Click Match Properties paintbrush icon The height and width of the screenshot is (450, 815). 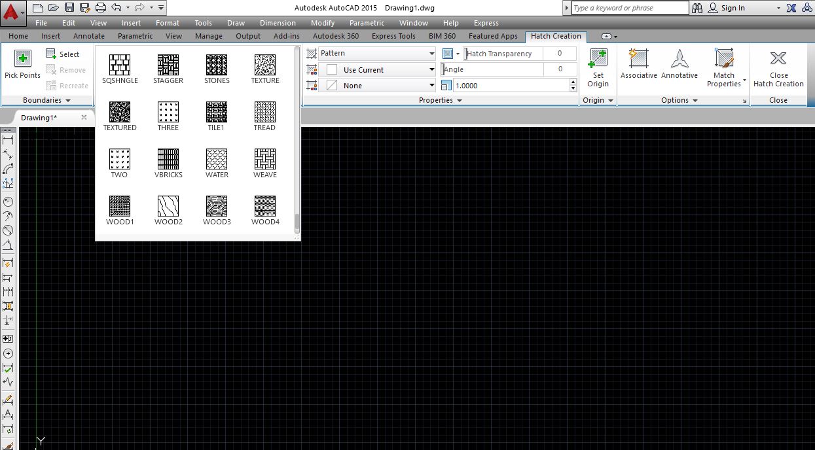(x=724, y=58)
